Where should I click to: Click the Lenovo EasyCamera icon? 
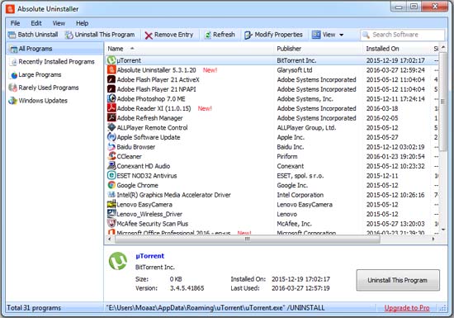click(x=111, y=204)
